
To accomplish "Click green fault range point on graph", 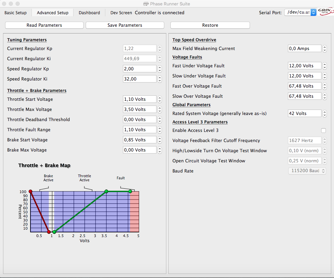I will click(130, 191).
